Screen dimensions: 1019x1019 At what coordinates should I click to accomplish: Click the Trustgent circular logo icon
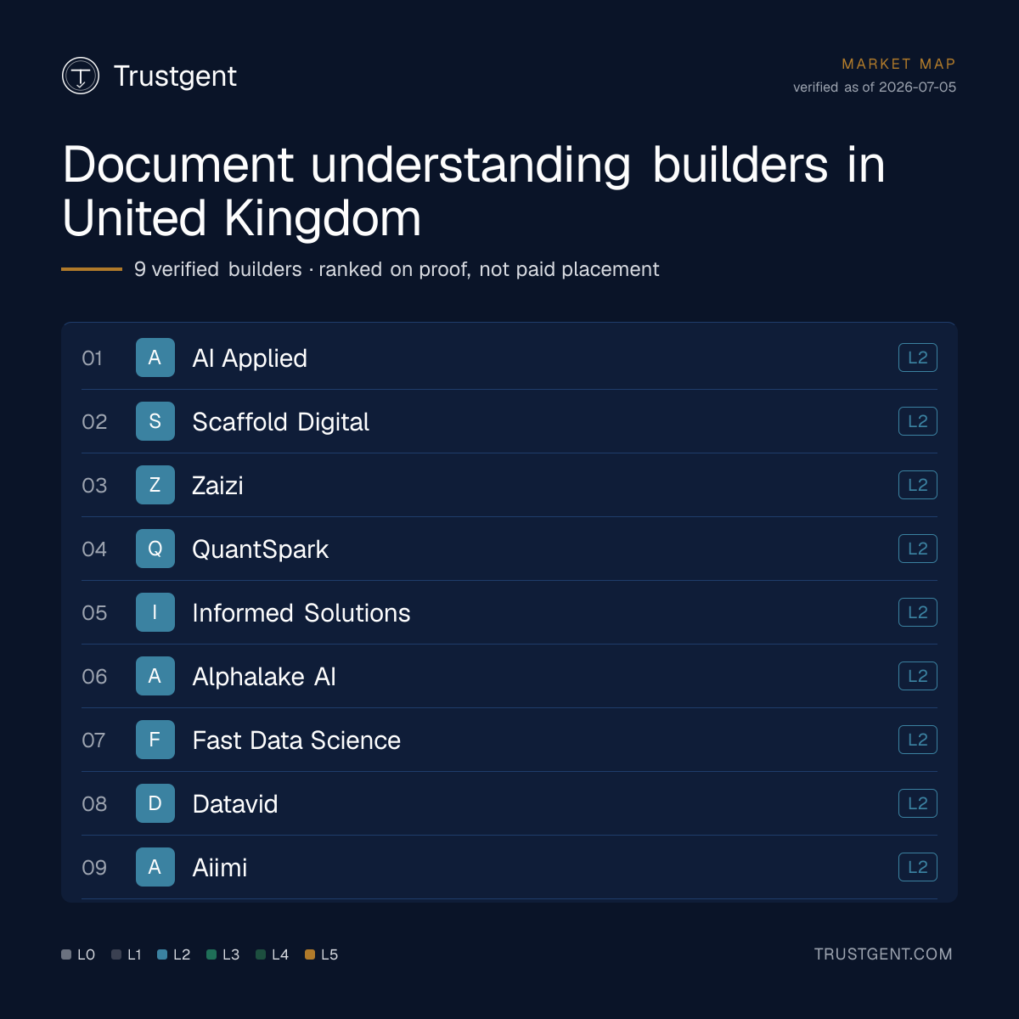click(81, 76)
